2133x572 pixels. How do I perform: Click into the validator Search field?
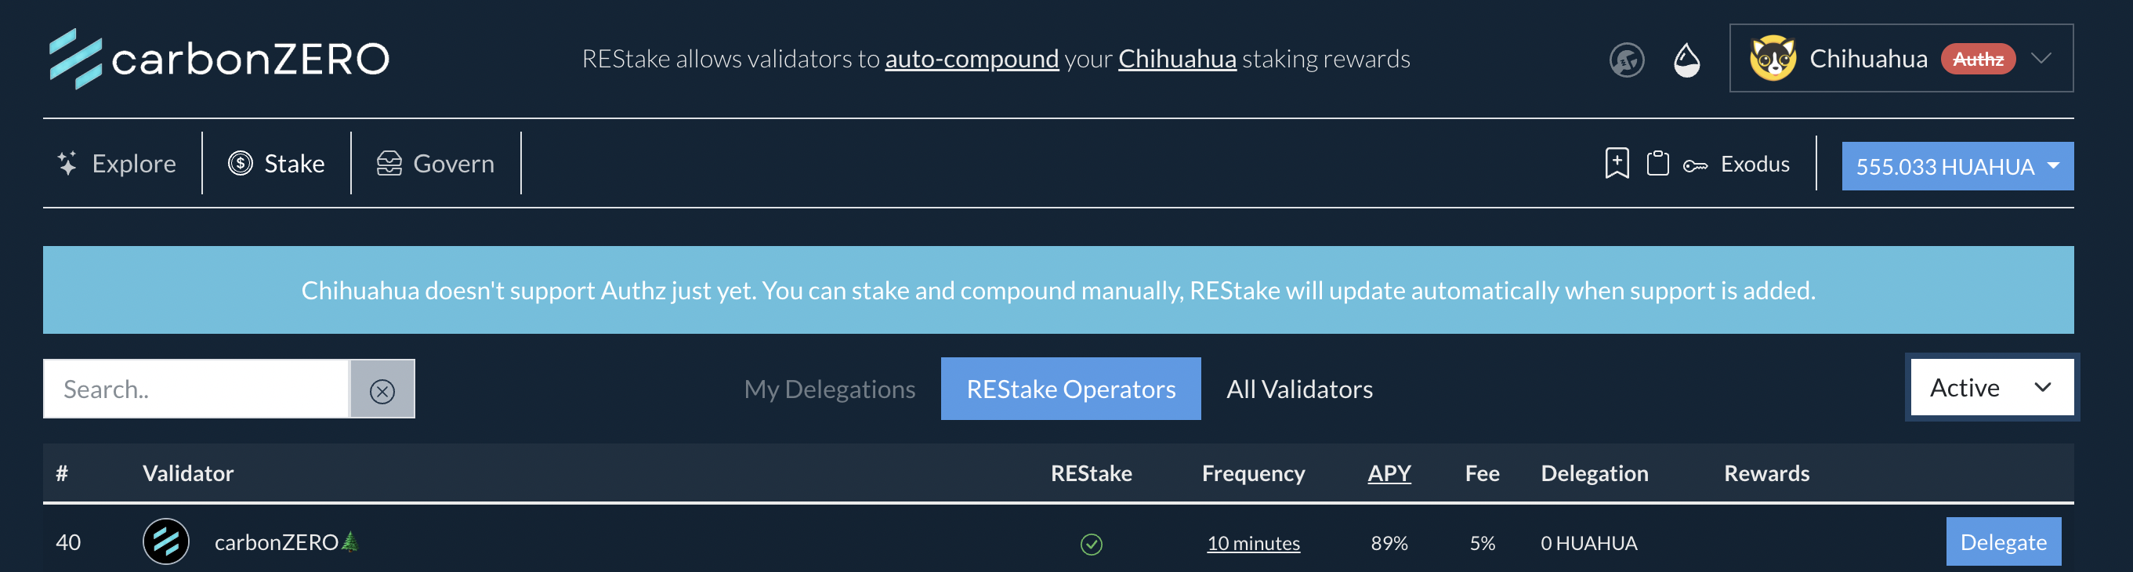pyautogui.click(x=196, y=389)
